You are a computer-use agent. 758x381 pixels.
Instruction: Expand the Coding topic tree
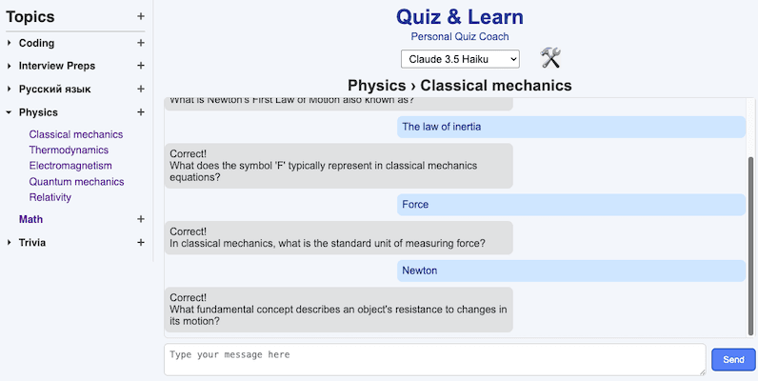click(10, 43)
